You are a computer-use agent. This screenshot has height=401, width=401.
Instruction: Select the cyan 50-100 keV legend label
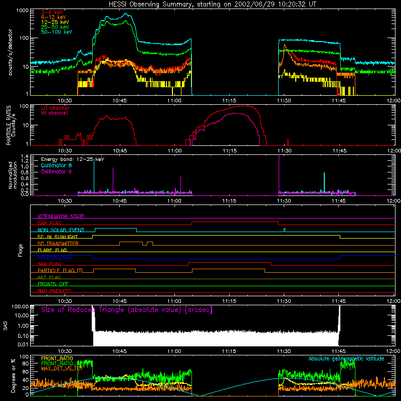[x=57, y=32]
